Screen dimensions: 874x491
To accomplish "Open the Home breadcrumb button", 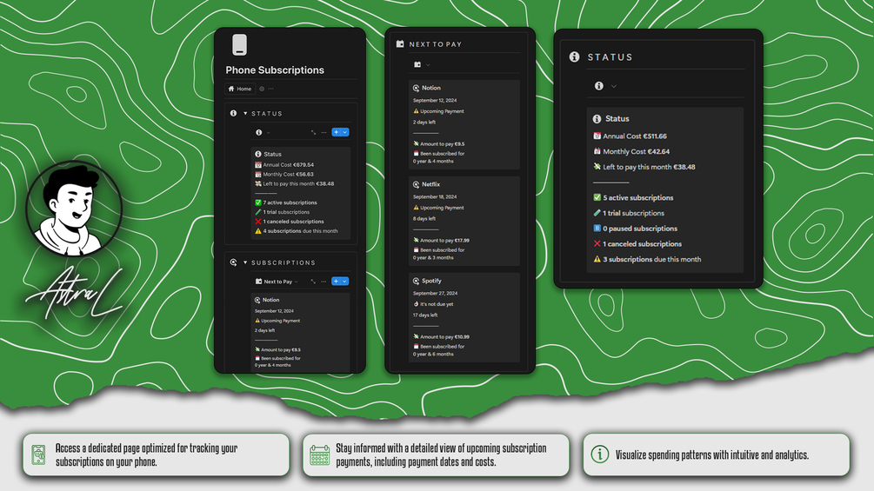I will tap(240, 89).
